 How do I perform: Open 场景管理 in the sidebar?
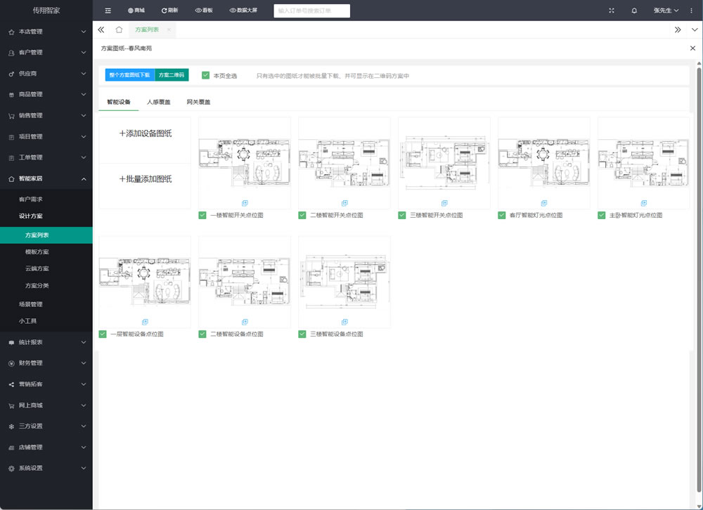[x=46, y=304]
